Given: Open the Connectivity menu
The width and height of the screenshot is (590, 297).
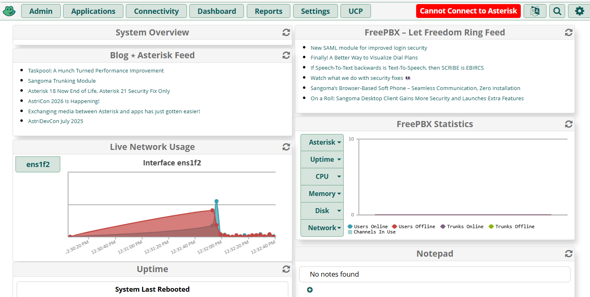Looking at the screenshot, I should (156, 11).
